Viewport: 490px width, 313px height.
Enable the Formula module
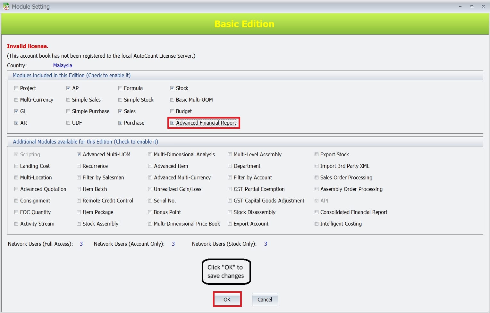[120, 88]
